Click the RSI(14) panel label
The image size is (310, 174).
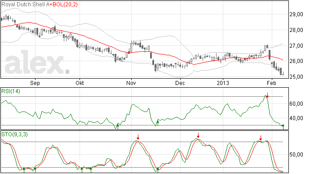point(11,91)
